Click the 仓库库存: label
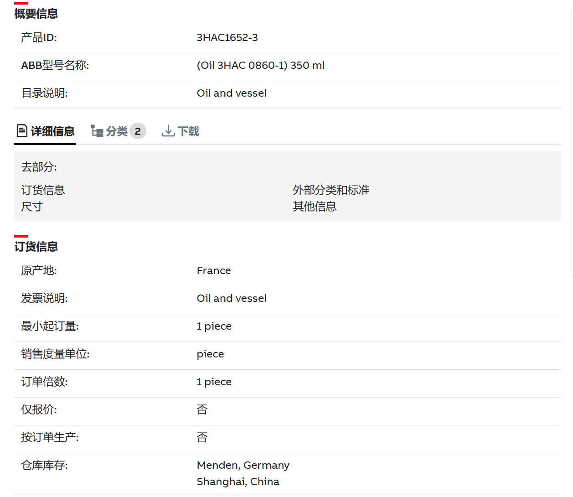Image resolution: width=573 pixels, height=497 pixels. point(44,465)
